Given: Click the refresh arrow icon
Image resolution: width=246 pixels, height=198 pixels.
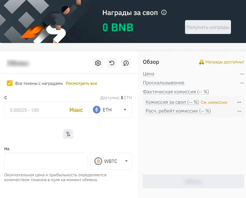Looking at the screenshot, I should click(x=112, y=63).
